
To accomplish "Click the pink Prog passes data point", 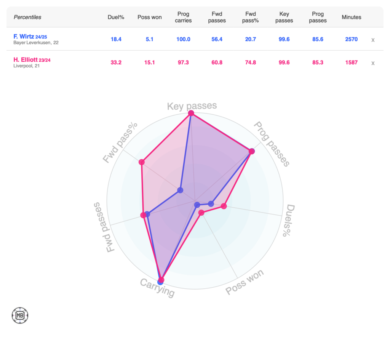I will coord(252,151).
